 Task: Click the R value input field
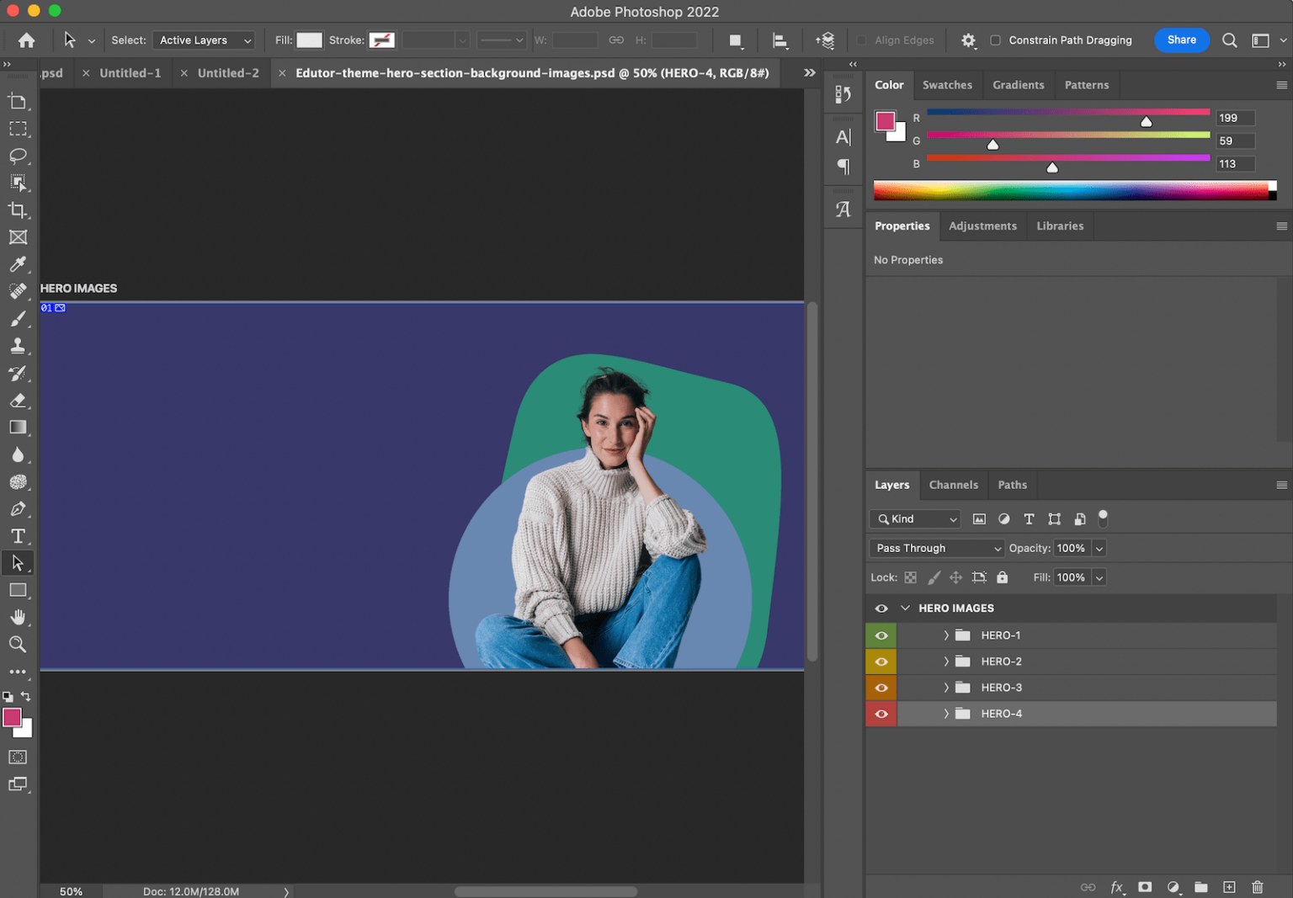click(1235, 119)
